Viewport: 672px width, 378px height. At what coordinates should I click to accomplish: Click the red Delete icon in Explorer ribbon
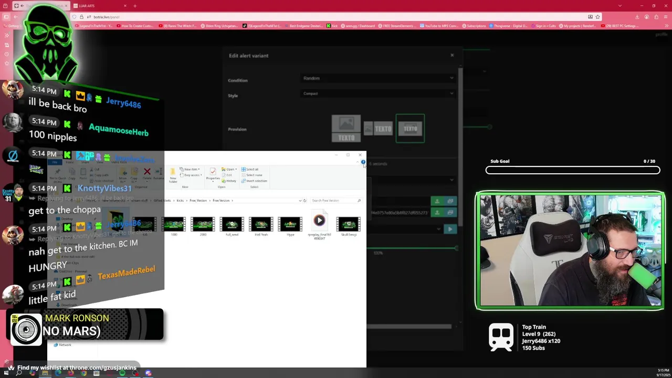point(147,172)
